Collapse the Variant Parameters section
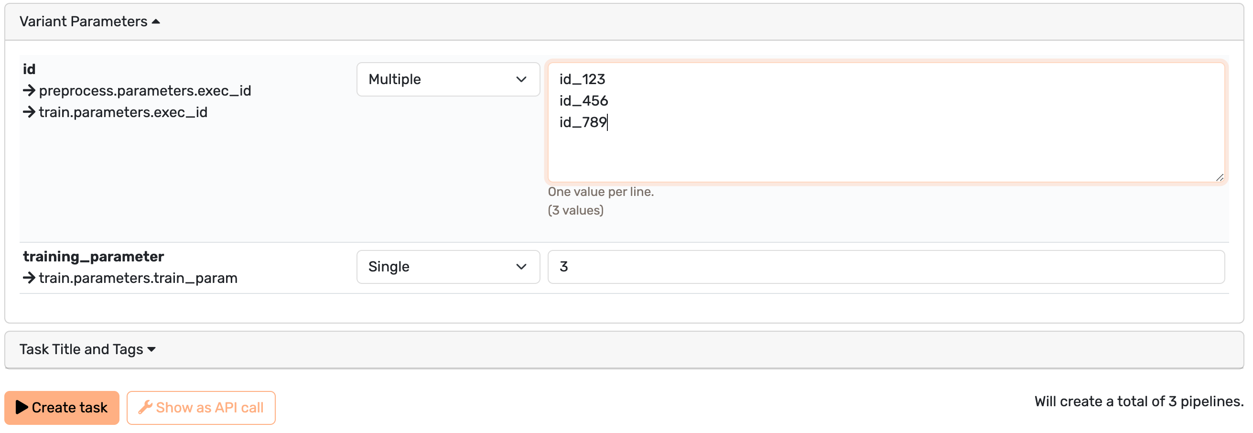 [x=90, y=22]
